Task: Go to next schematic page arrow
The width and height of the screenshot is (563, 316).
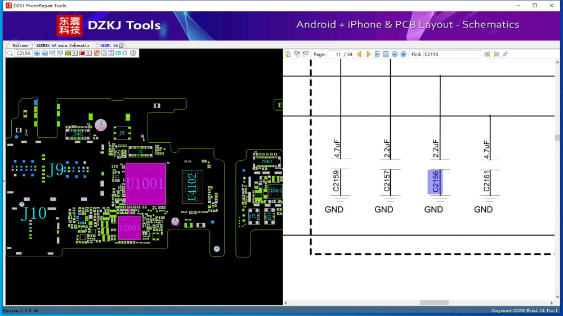Action: click(x=369, y=55)
